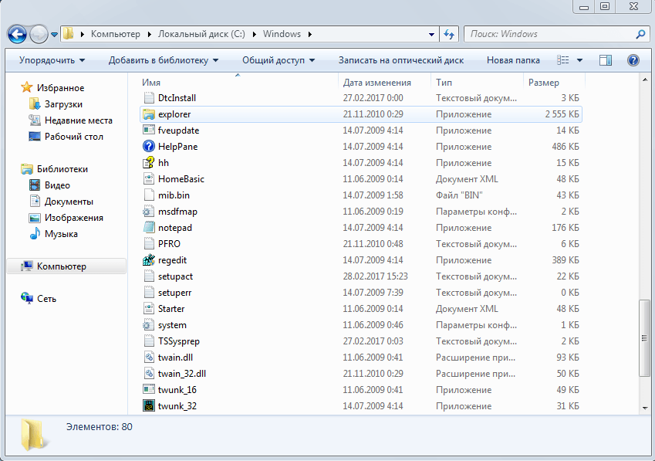The width and height of the screenshot is (655, 461).
Task: Create a Новая папка
Action: [x=513, y=60]
